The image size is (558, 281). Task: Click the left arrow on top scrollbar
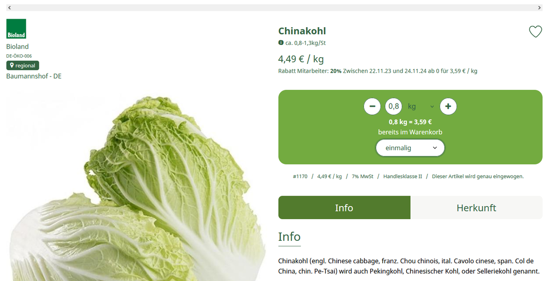(x=10, y=7)
